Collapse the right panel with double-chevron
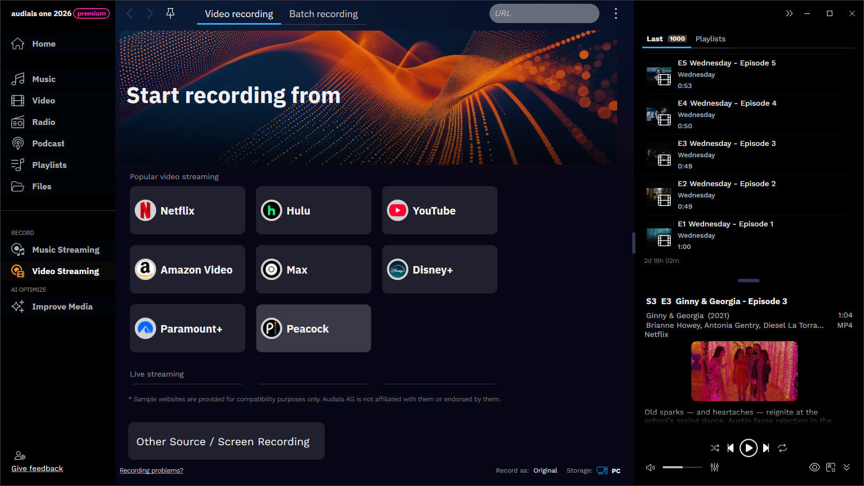This screenshot has height=486, width=864. (x=789, y=13)
